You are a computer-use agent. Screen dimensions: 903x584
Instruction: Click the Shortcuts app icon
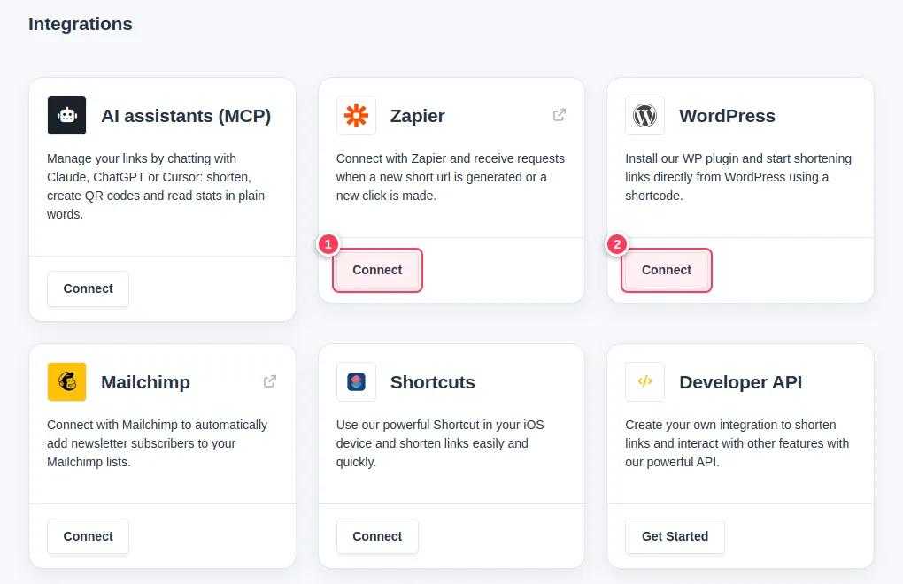356,381
